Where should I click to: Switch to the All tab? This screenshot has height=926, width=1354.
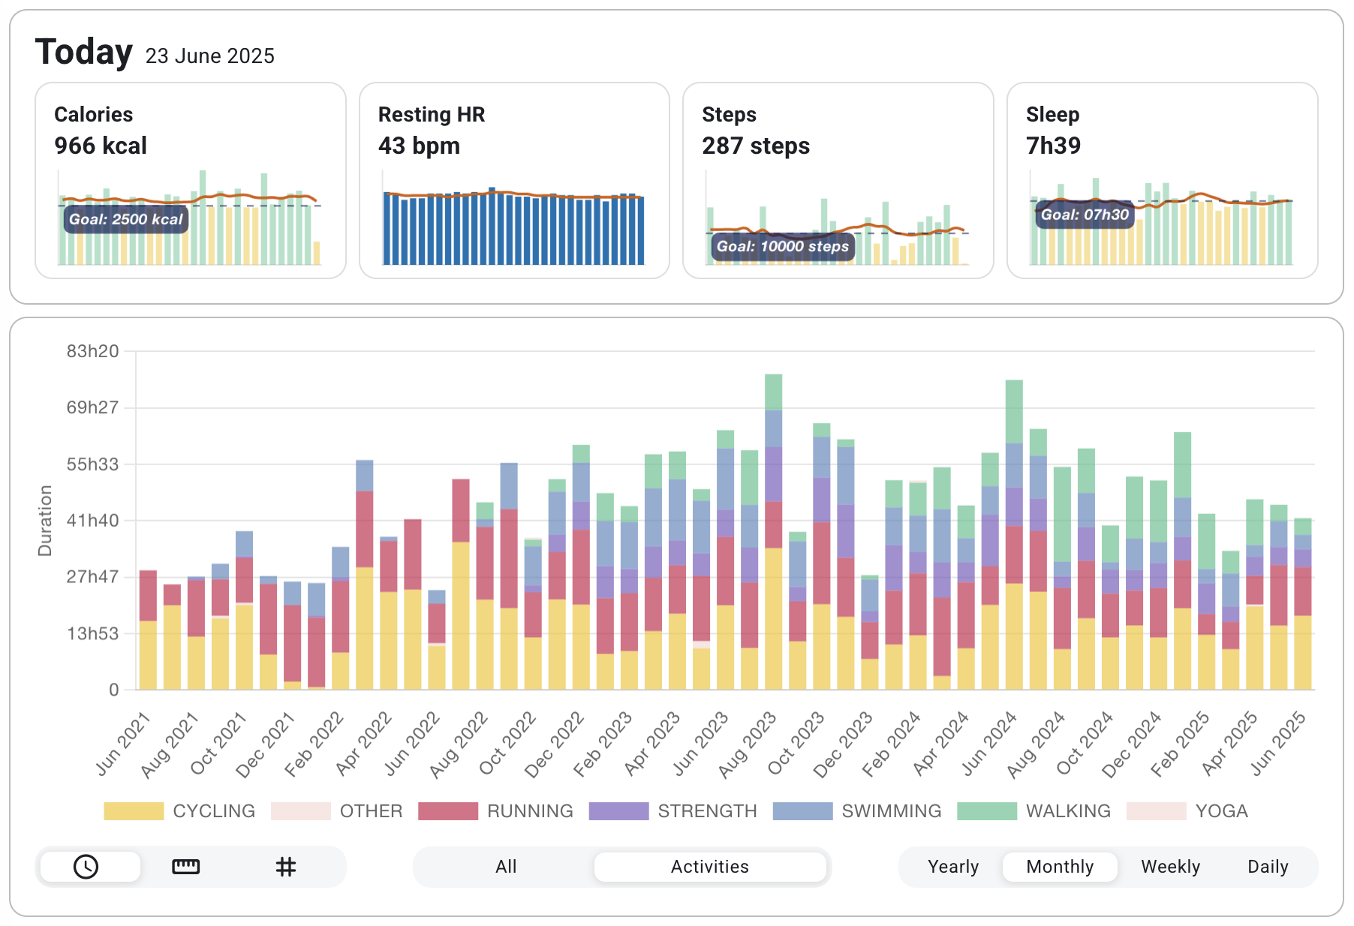coord(505,867)
